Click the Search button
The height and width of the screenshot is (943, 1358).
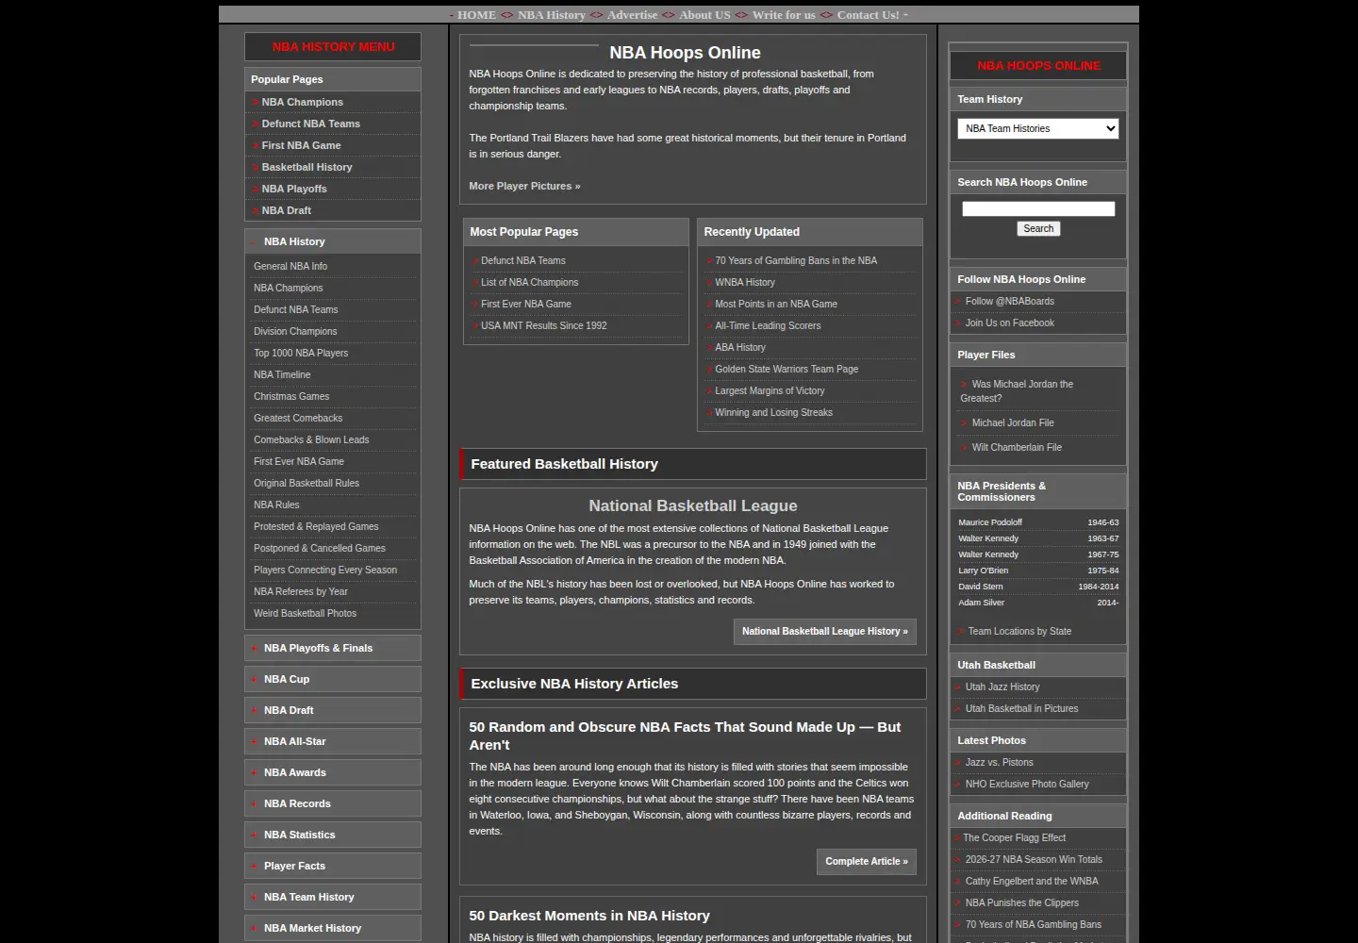(x=1038, y=228)
